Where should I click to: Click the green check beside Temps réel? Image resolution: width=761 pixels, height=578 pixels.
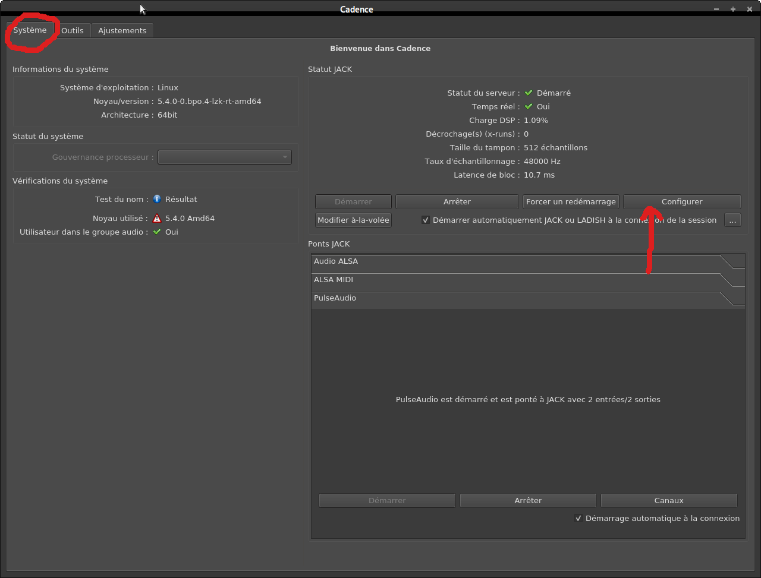coord(529,106)
